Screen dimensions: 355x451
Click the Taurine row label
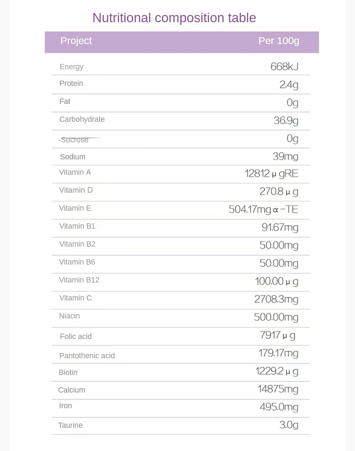click(70, 426)
